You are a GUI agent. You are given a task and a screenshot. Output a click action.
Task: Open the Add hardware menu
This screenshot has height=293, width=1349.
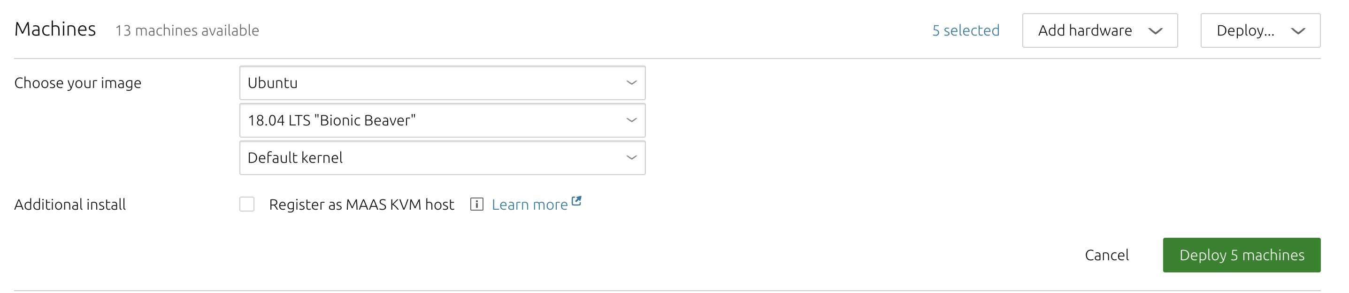[x=1085, y=31]
